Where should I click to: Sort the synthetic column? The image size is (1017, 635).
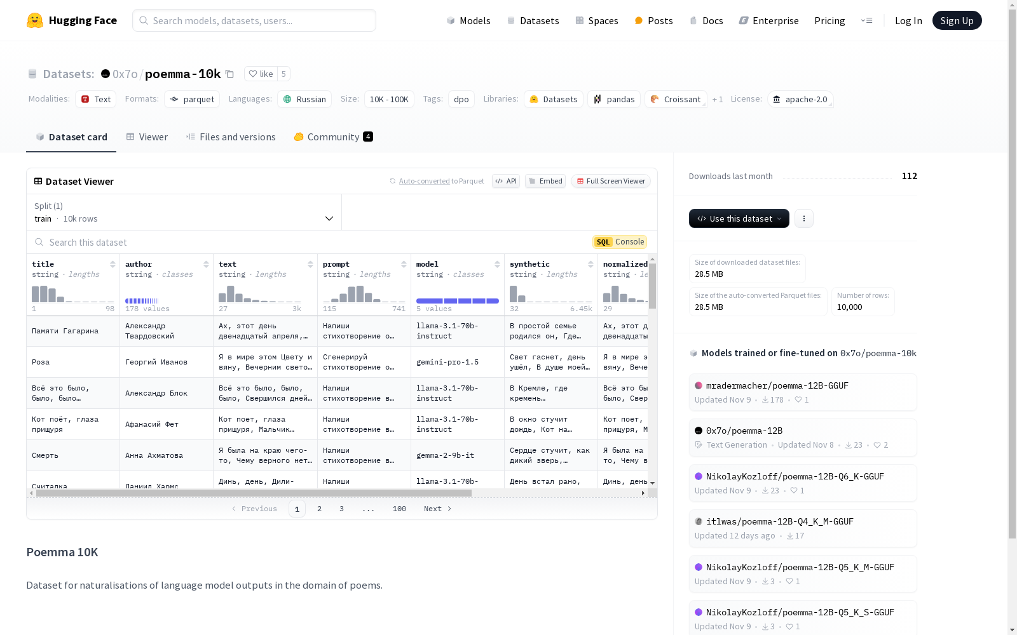[590, 264]
